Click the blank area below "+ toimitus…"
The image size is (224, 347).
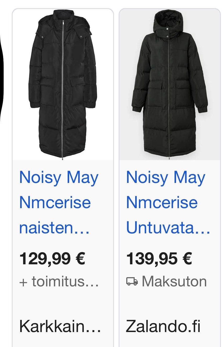[x=63, y=303]
